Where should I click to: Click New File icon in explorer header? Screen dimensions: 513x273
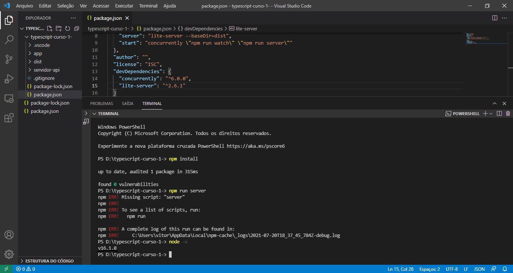click(x=50, y=28)
